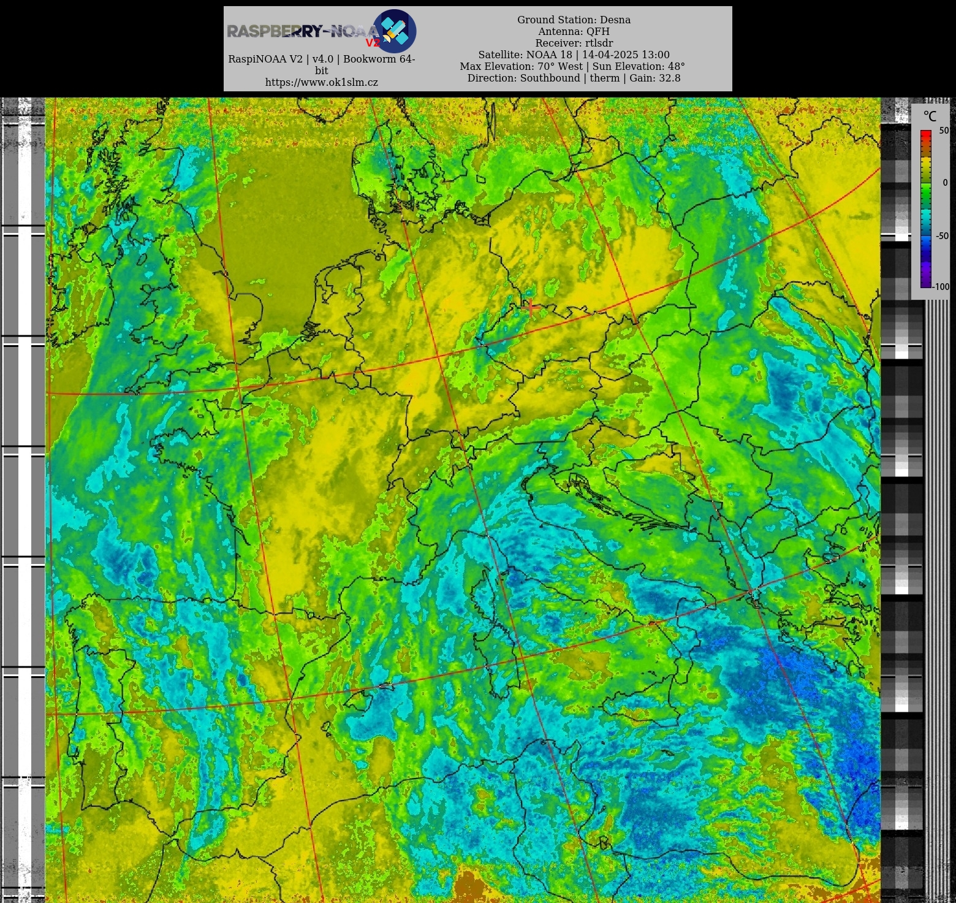Select the 'Receiver: rtlsdr' line
Viewport: 956px width, 903px height.
(x=574, y=43)
